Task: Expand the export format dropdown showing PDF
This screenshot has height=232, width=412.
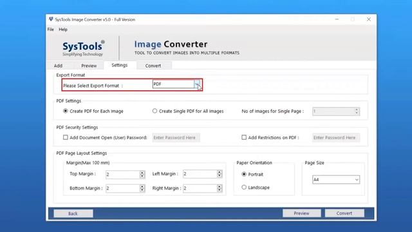Action: point(197,84)
